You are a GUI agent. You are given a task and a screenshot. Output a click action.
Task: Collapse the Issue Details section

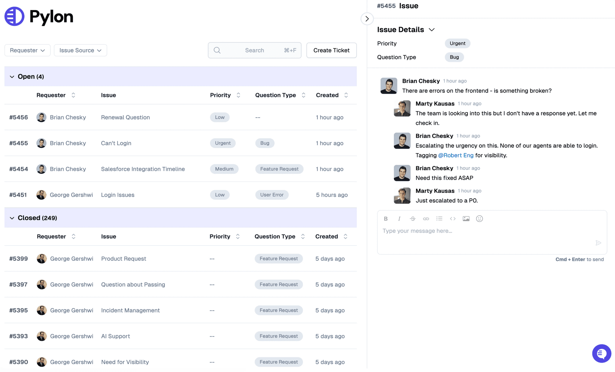click(x=432, y=30)
